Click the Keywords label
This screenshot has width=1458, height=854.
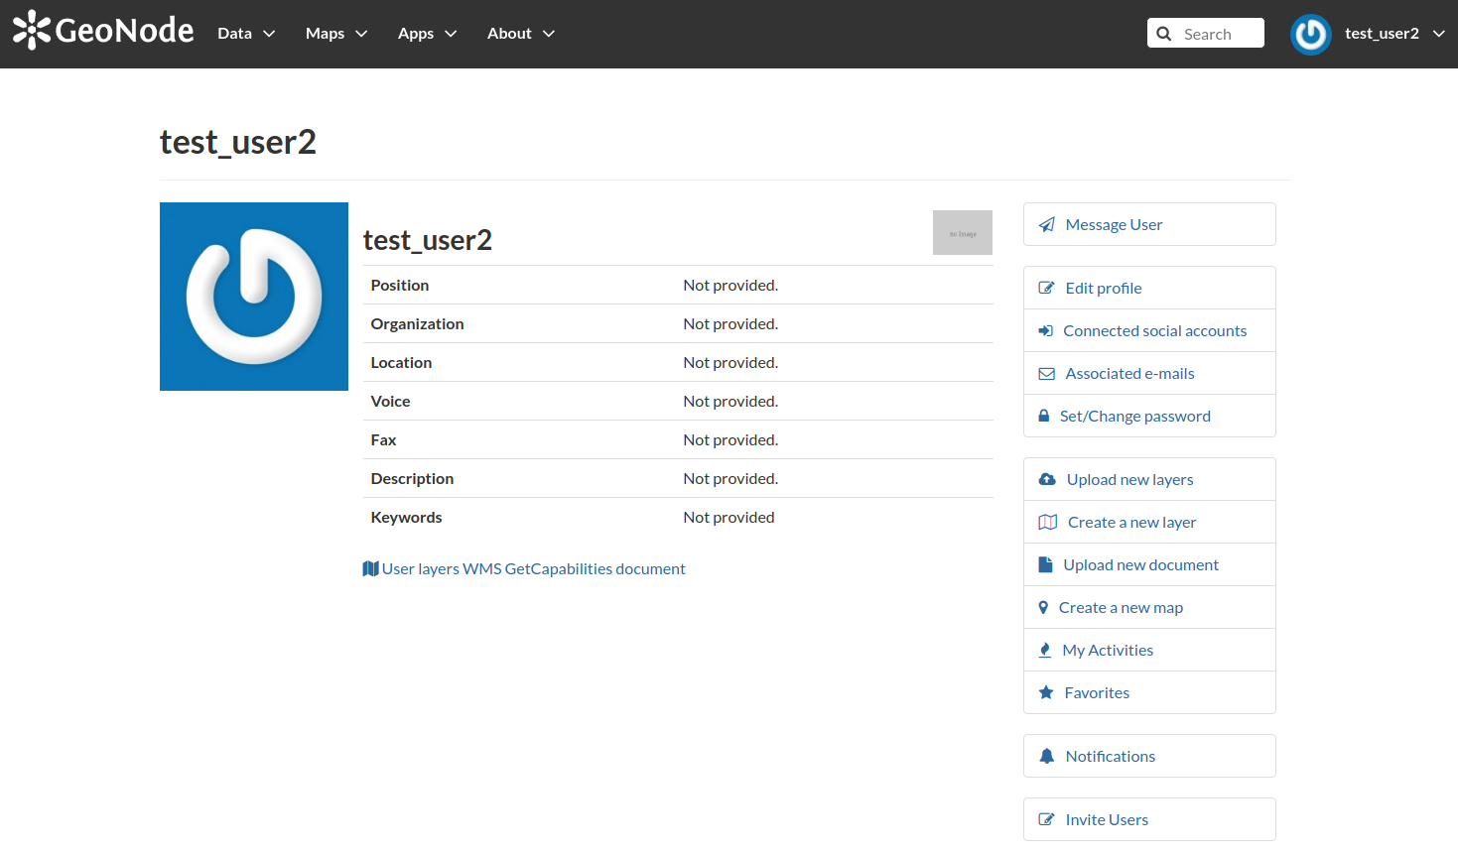[x=406, y=518]
